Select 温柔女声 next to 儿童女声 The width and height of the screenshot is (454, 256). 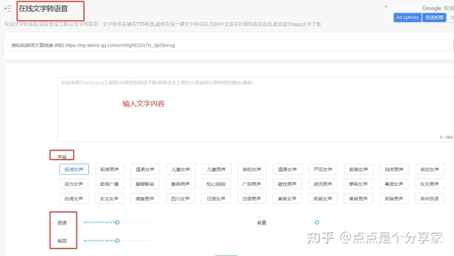coord(145,170)
